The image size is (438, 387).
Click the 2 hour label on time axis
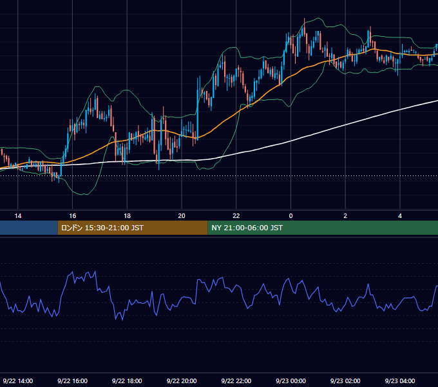click(345, 216)
